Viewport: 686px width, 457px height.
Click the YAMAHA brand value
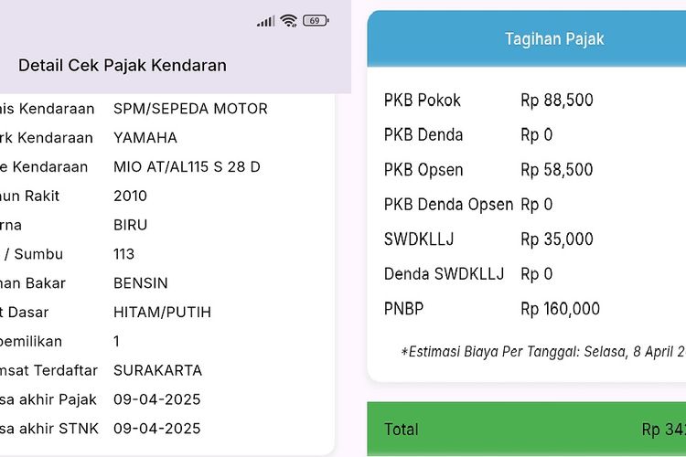pos(145,138)
